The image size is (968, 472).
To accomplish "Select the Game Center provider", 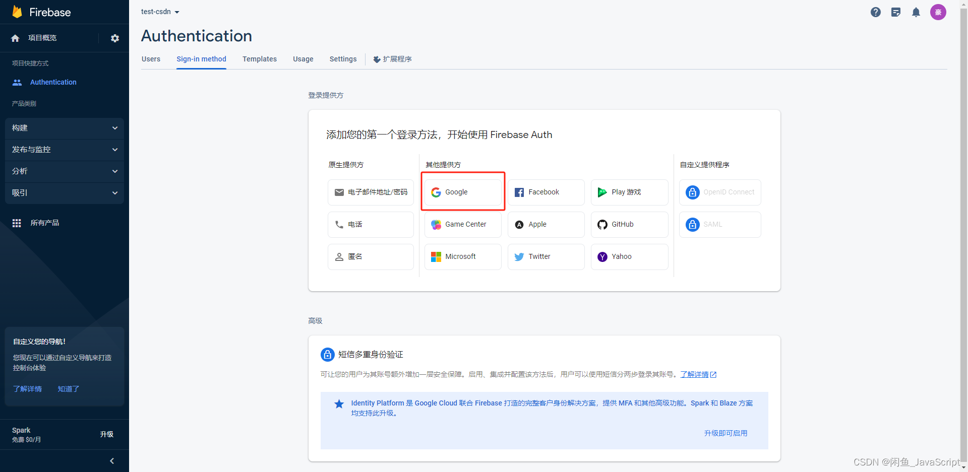I will pos(463,224).
